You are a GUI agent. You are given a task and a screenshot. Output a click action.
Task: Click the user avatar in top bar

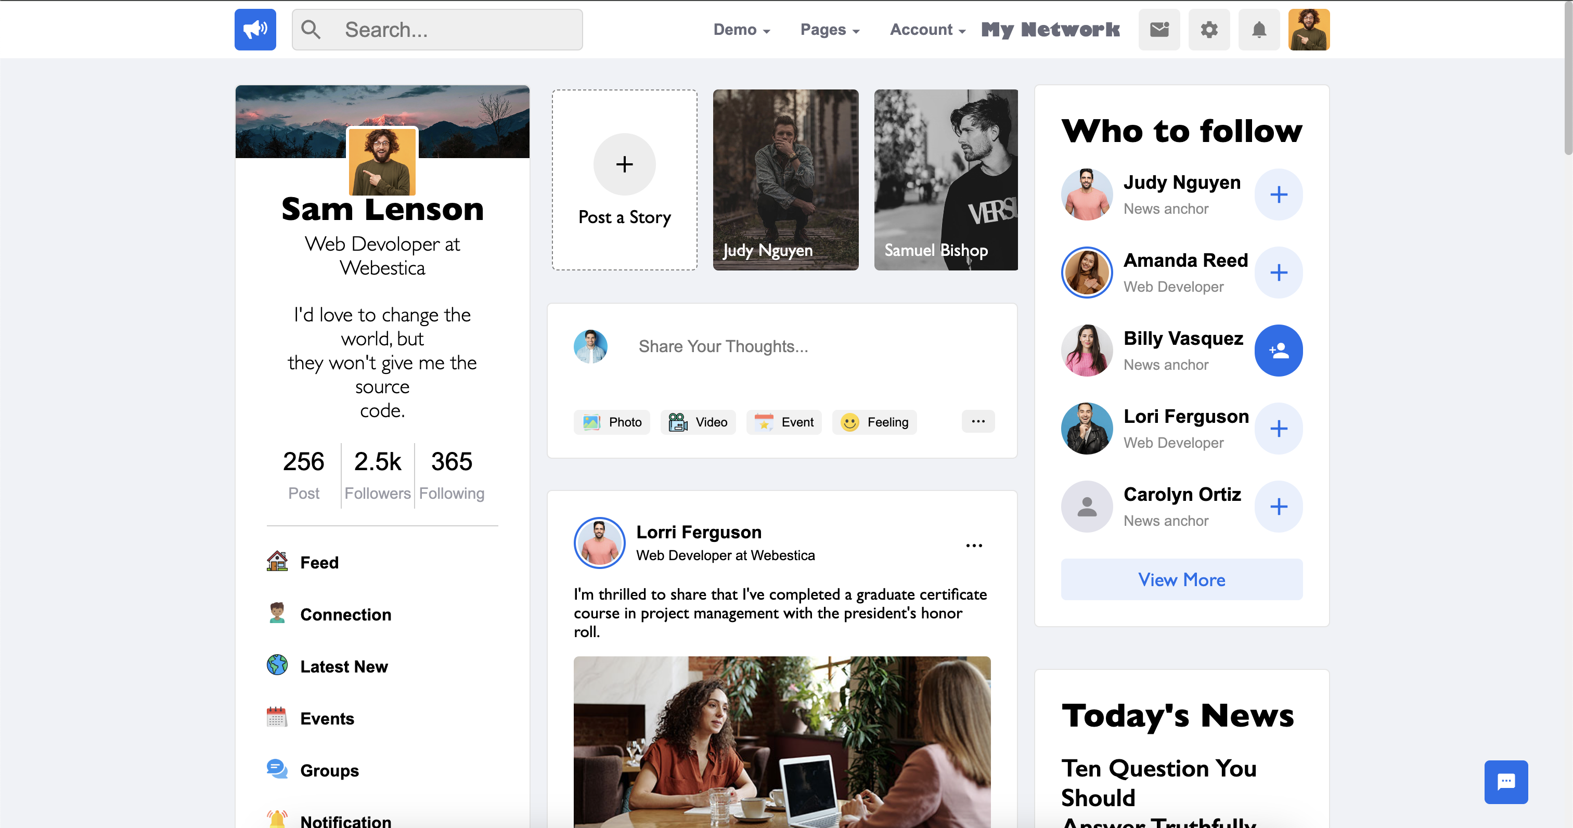(1309, 29)
